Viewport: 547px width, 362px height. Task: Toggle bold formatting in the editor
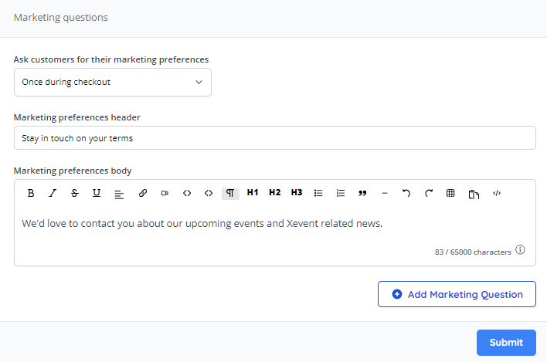click(x=31, y=193)
